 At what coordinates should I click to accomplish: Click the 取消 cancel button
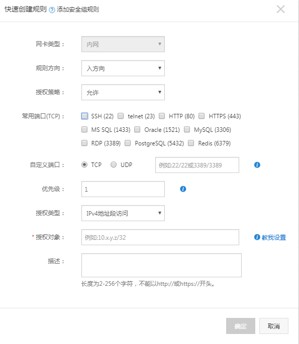[274, 326]
